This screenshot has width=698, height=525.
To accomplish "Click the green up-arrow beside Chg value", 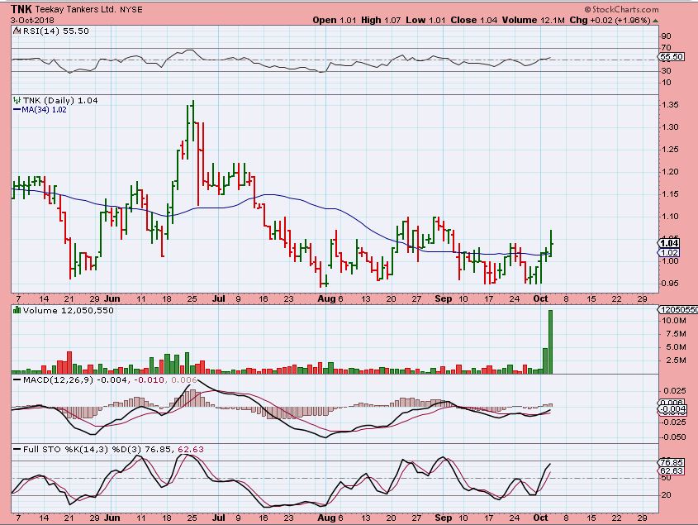I will pos(655,20).
